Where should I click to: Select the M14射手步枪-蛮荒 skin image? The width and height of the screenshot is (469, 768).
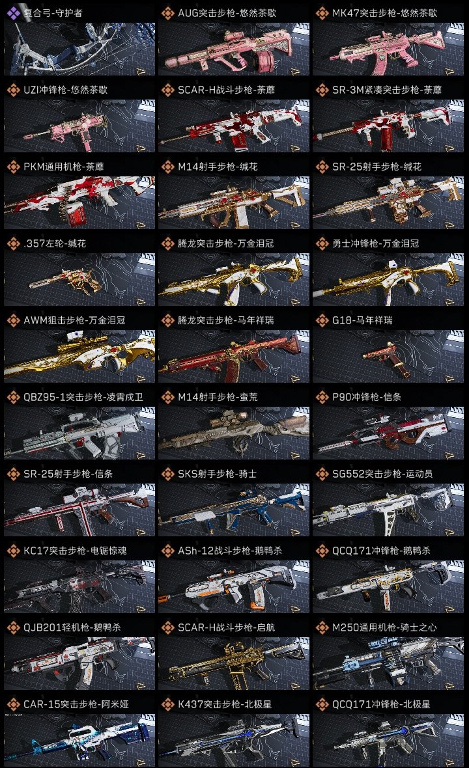(234, 433)
